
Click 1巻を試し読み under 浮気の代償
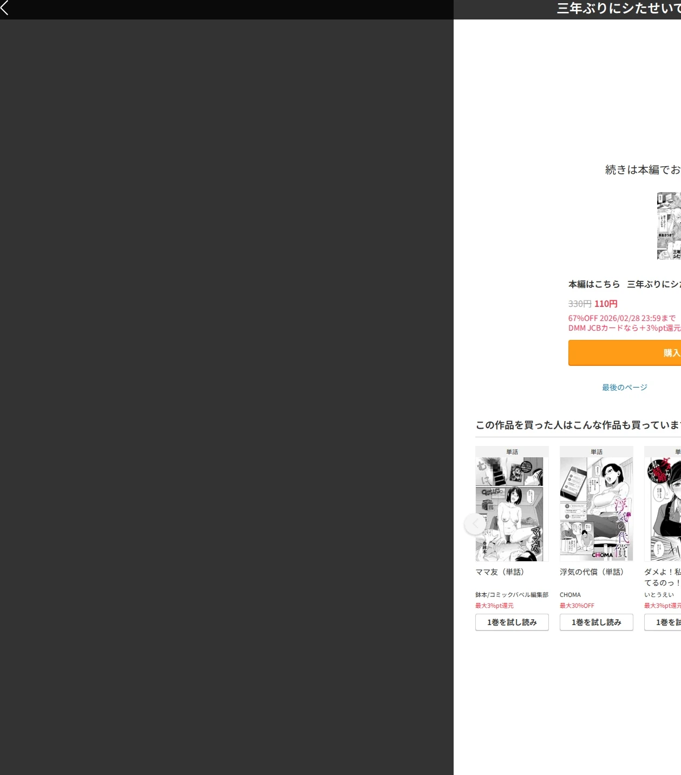click(597, 622)
